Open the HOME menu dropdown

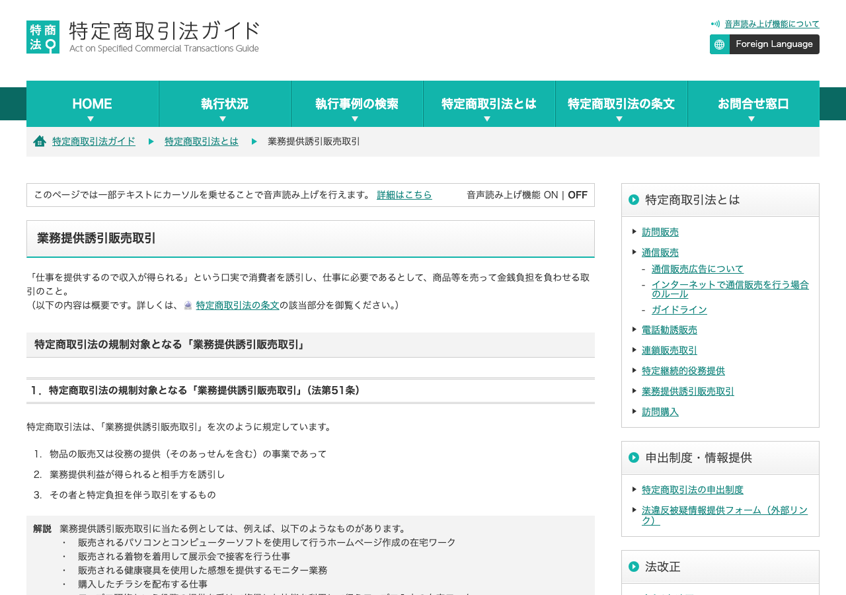91,119
